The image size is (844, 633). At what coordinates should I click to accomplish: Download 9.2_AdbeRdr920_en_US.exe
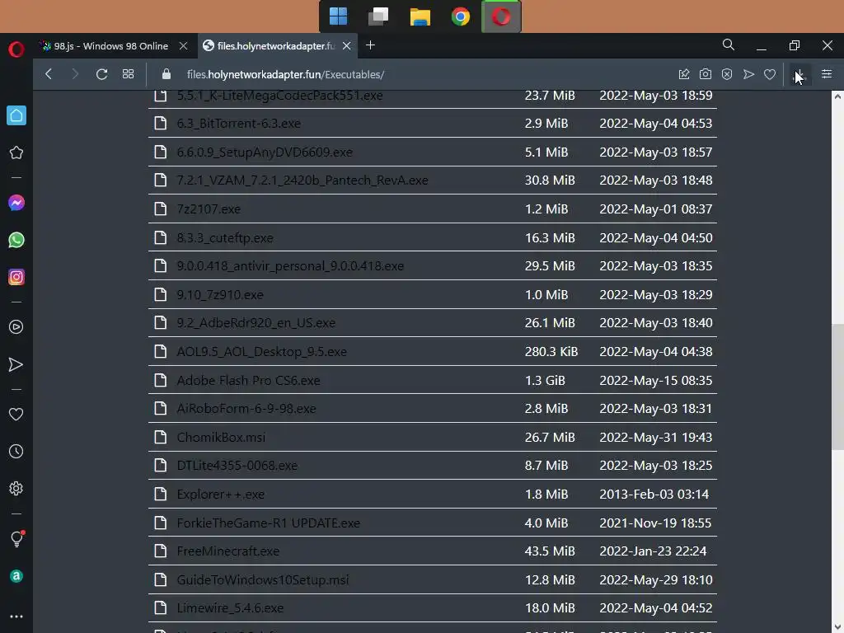click(256, 322)
